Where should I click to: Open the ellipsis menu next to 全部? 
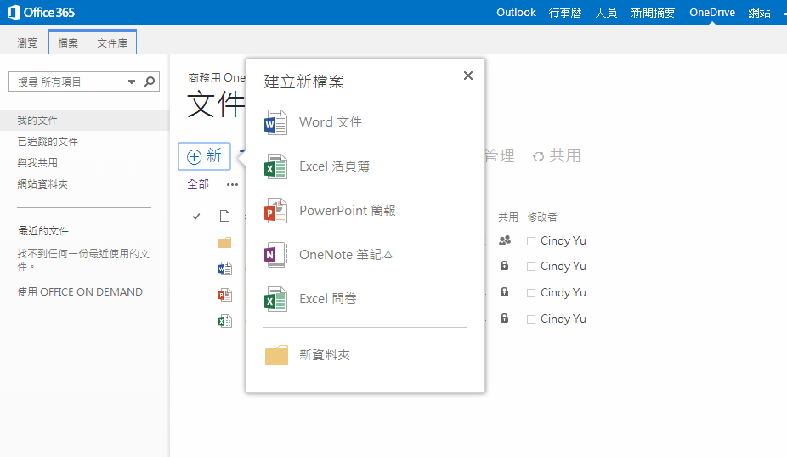[x=232, y=184]
